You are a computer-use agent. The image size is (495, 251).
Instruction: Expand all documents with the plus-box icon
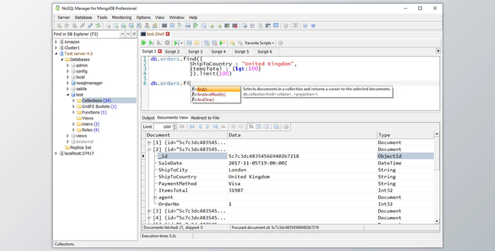(233, 126)
